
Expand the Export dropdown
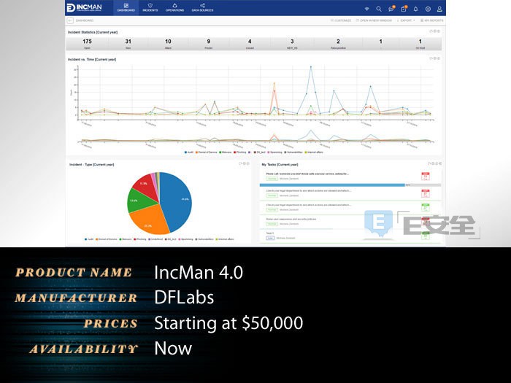coord(406,20)
